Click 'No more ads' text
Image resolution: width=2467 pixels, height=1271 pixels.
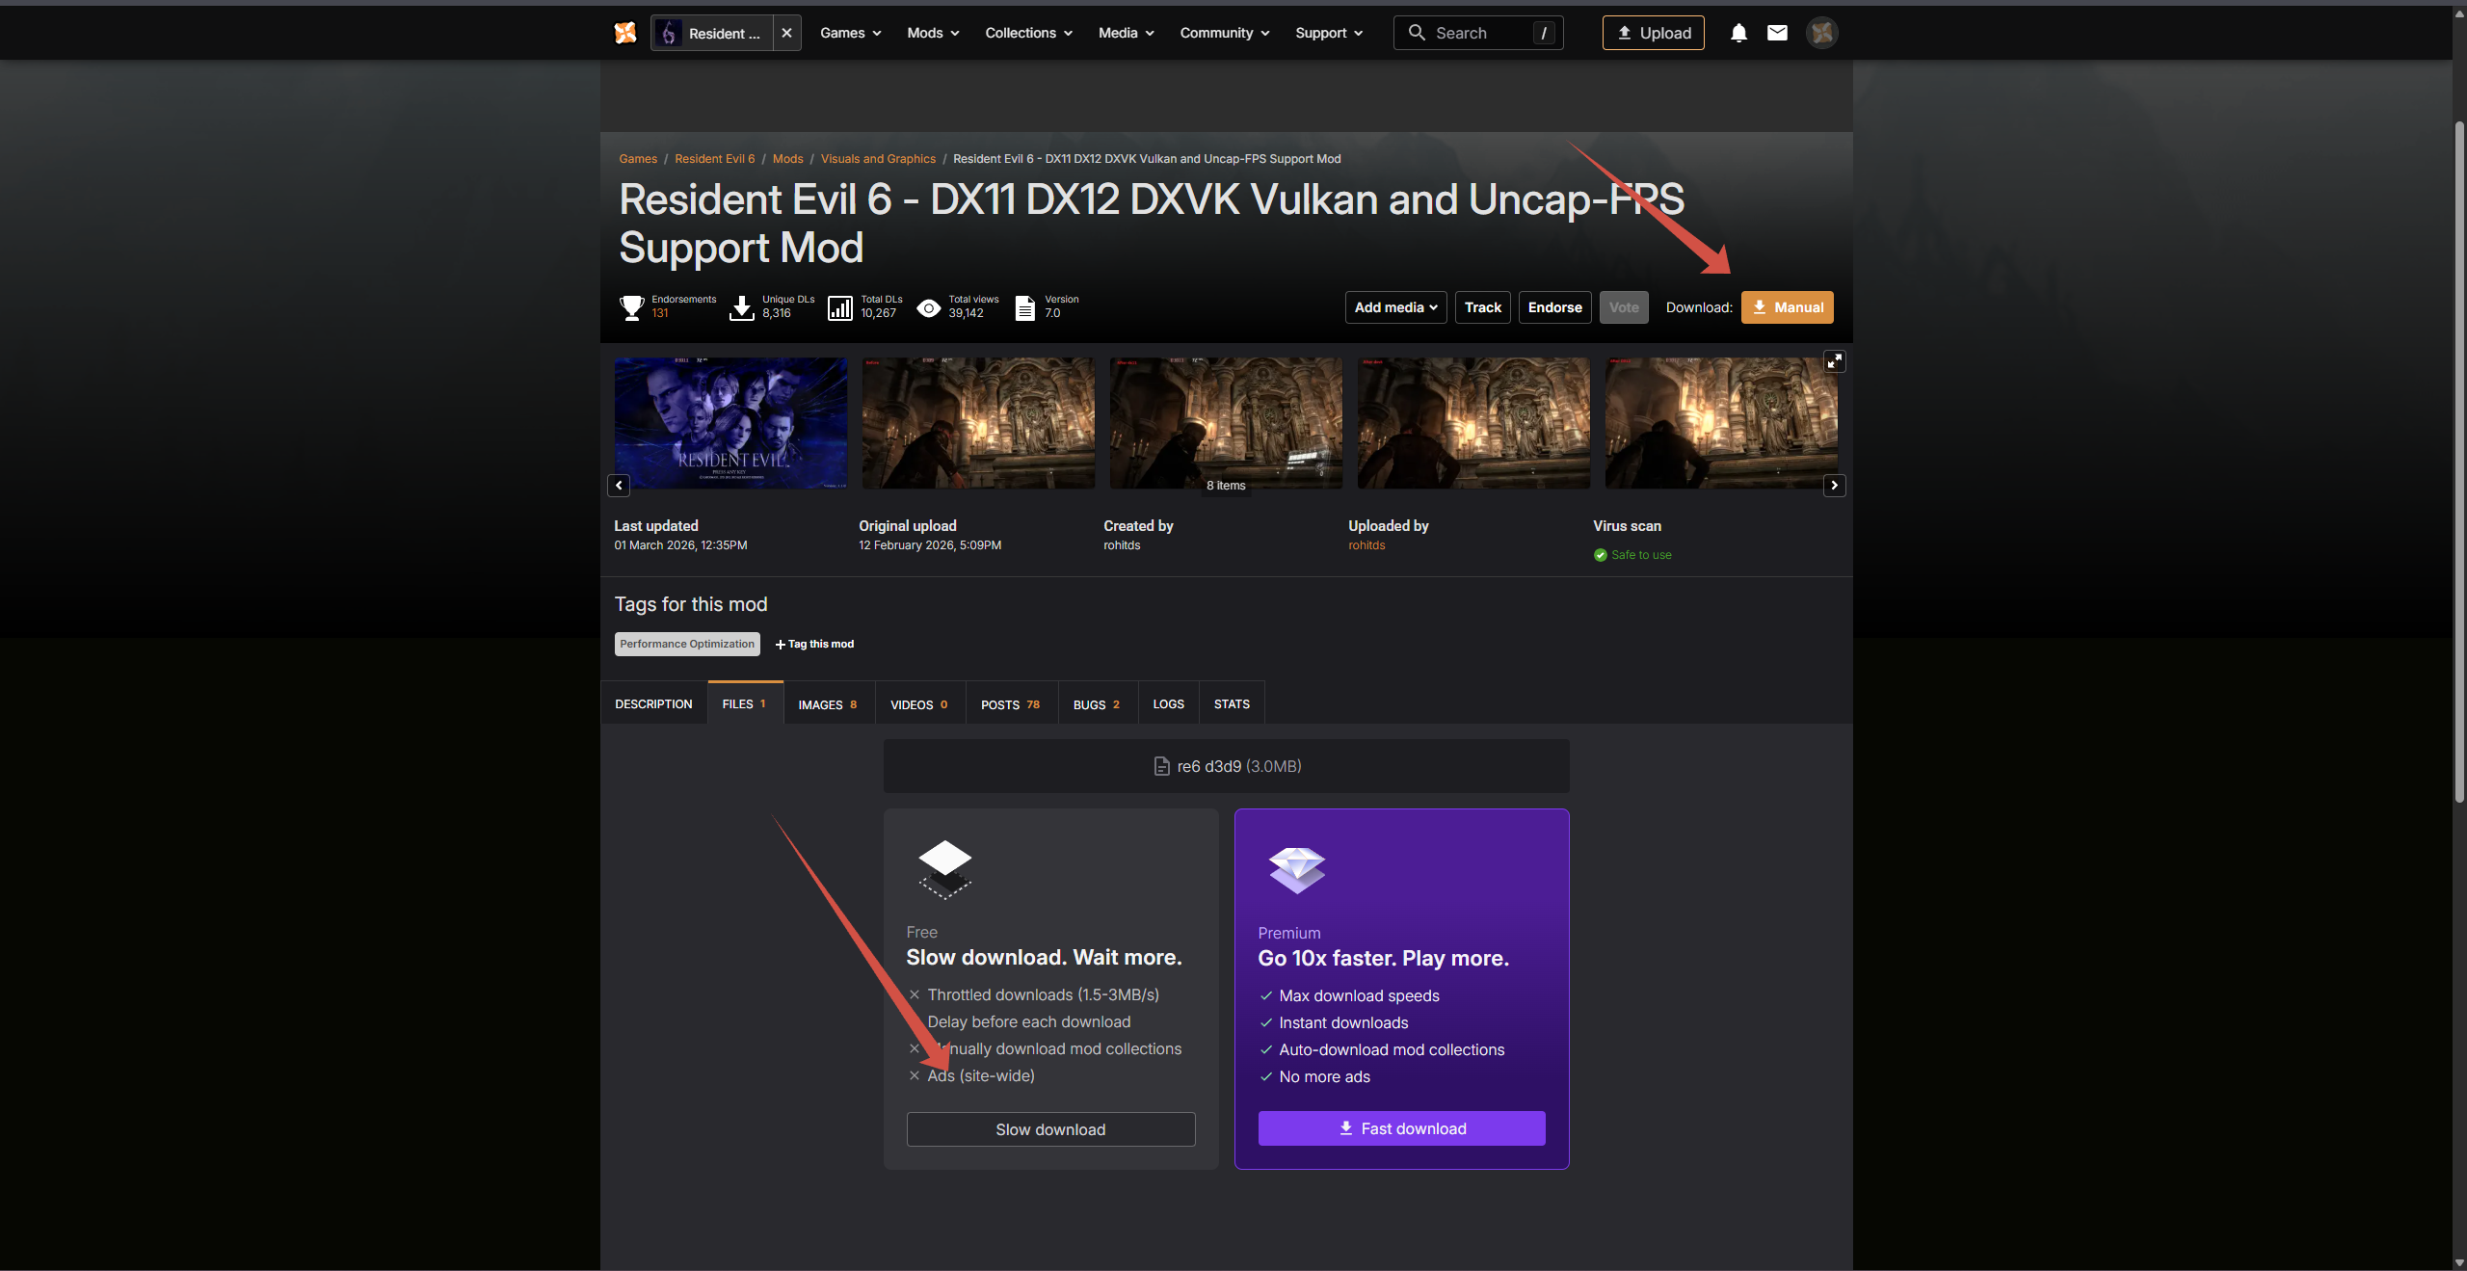(x=1325, y=1076)
